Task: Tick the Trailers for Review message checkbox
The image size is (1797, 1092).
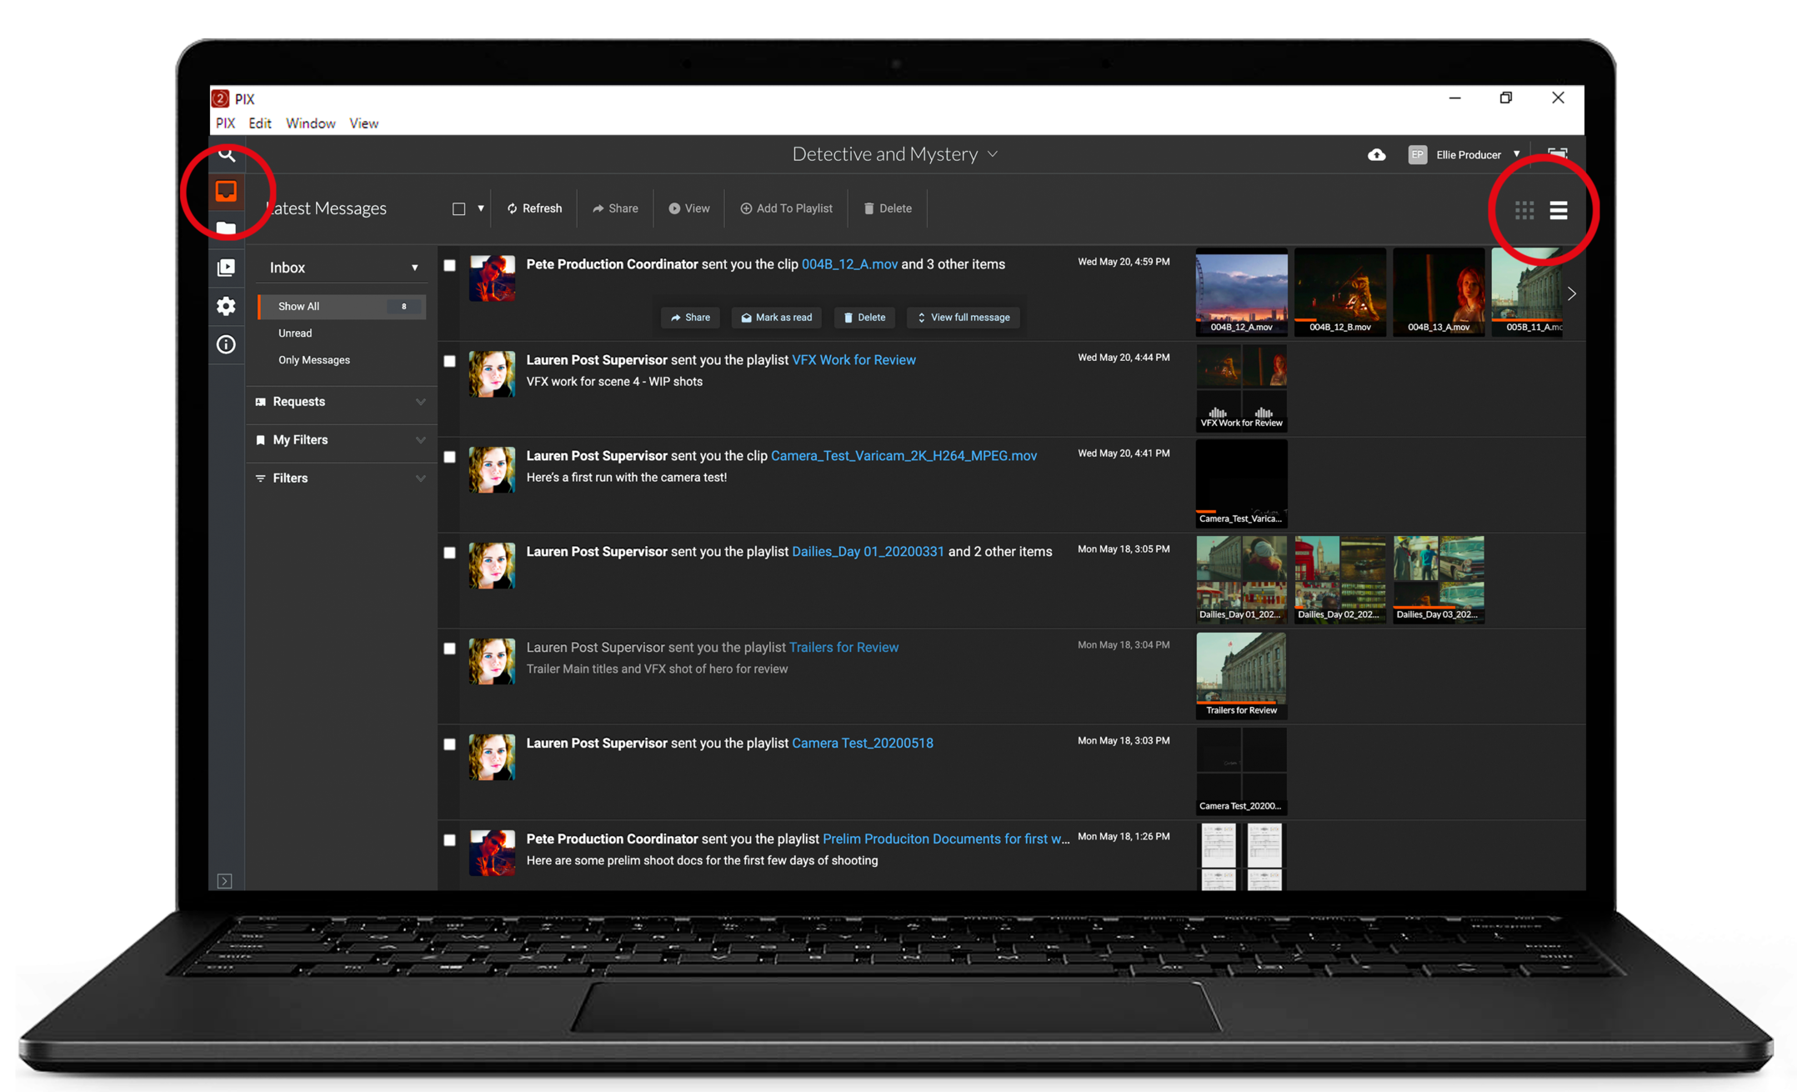Action: pos(449,649)
